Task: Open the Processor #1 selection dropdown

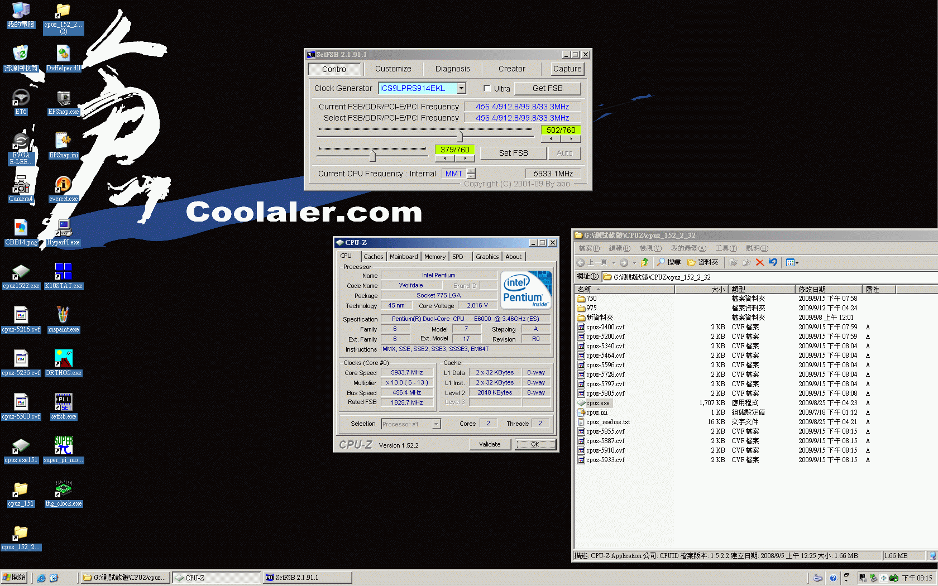Action: point(437,424)
